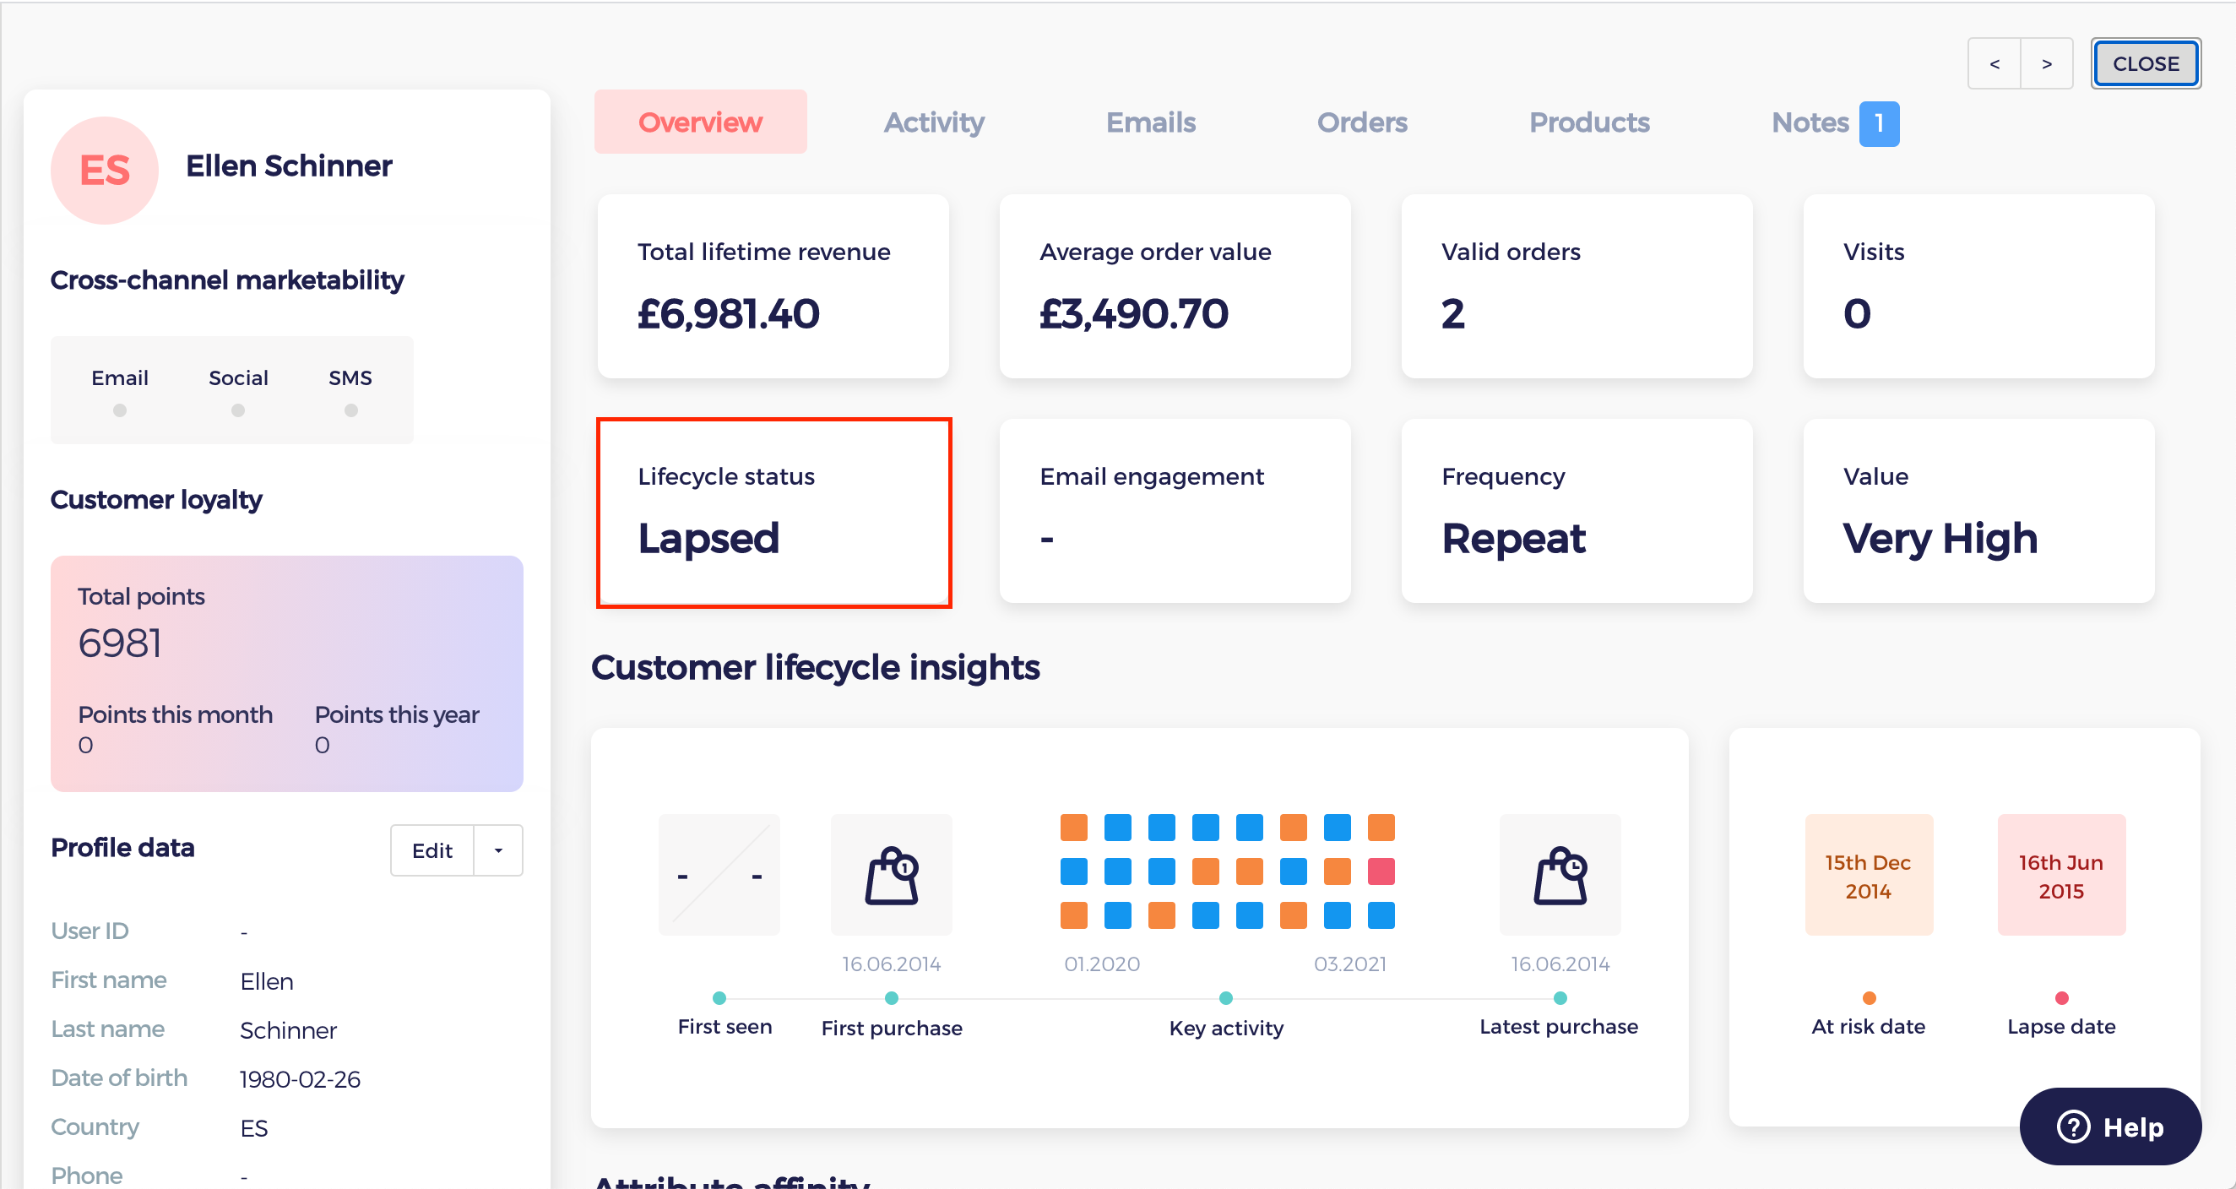Click the Latest purchase shopping bag icon
The width and height of the screenshot is (2236, 1189).
click(1560, 875)
